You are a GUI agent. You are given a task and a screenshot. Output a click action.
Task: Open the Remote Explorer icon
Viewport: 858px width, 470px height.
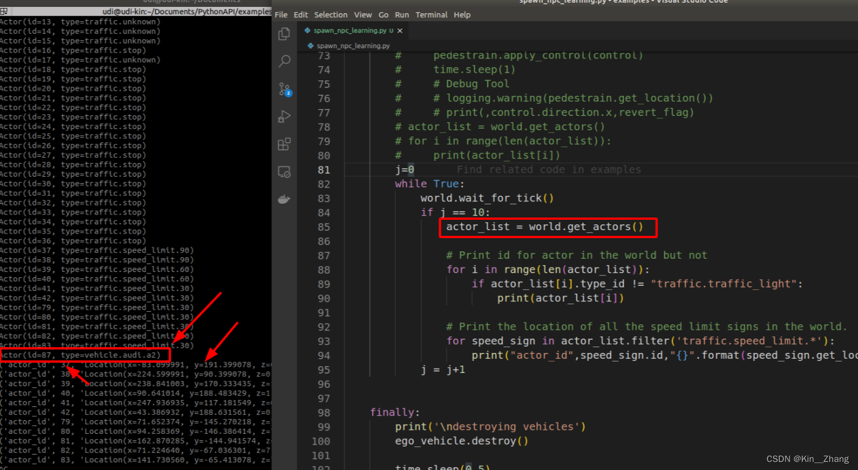(284, 172)
